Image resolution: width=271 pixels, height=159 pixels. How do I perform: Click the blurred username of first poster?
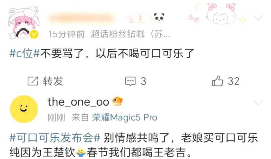click(x=81, y=18)
